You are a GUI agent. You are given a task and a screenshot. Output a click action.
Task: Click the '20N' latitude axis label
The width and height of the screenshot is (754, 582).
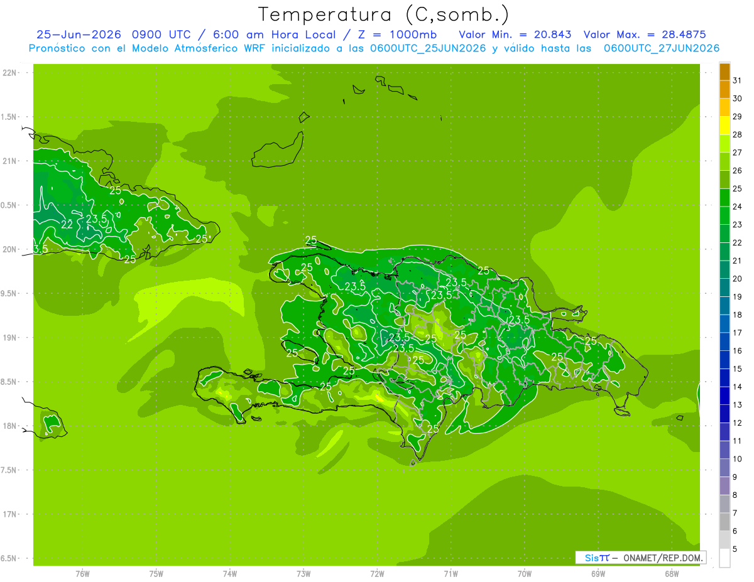click(10, 249)
